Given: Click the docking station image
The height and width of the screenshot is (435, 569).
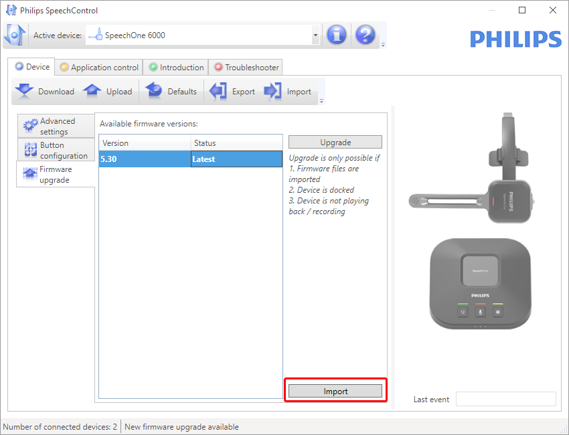Looking at the screenshot, I should point(480,284).
